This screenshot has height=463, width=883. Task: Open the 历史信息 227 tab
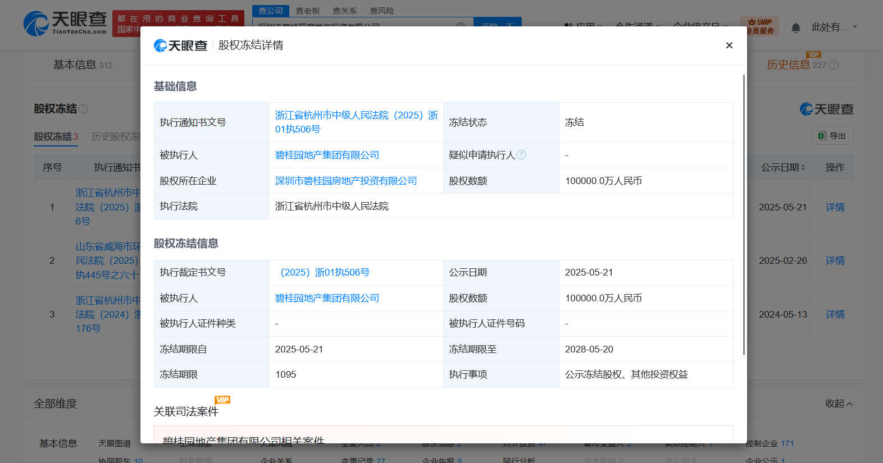pos(796,65)
